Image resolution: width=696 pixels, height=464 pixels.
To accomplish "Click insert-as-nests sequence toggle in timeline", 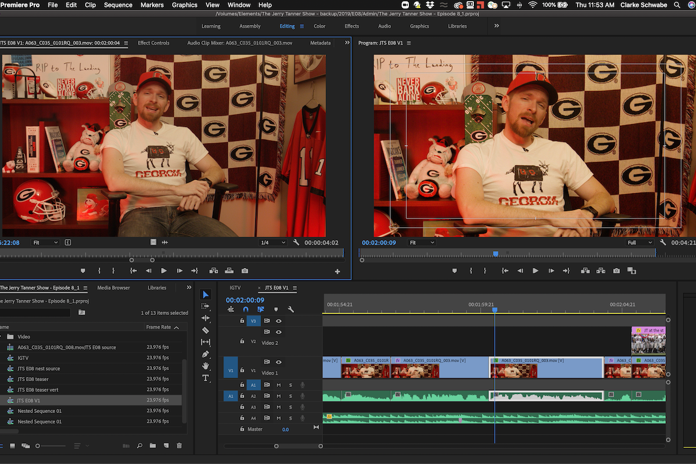I will (x=231, y=310).
